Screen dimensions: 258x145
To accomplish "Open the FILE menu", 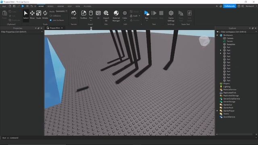I will click(4, 6).
